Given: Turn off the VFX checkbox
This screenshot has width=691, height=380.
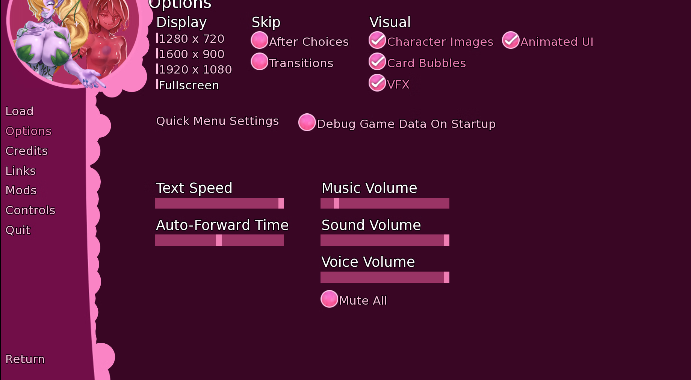Looking at the screenshot, I should pyautogui.click(x=377, y=83).
